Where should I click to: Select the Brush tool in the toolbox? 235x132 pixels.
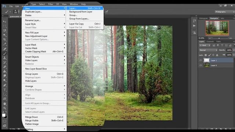point(5,54)
